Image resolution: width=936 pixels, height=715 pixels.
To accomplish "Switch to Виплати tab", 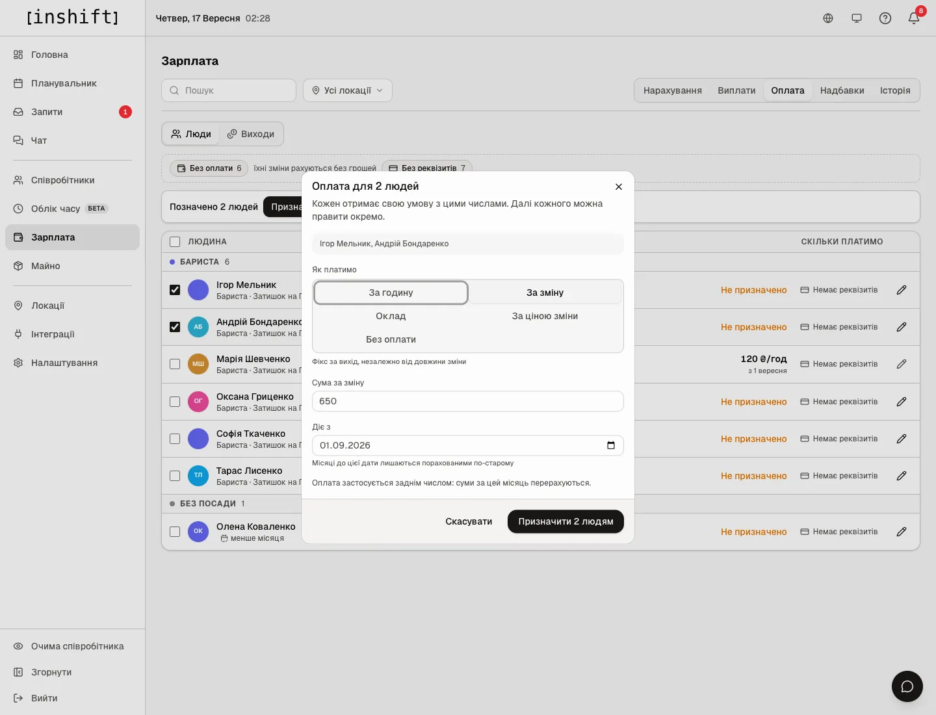I will [736, 90].
